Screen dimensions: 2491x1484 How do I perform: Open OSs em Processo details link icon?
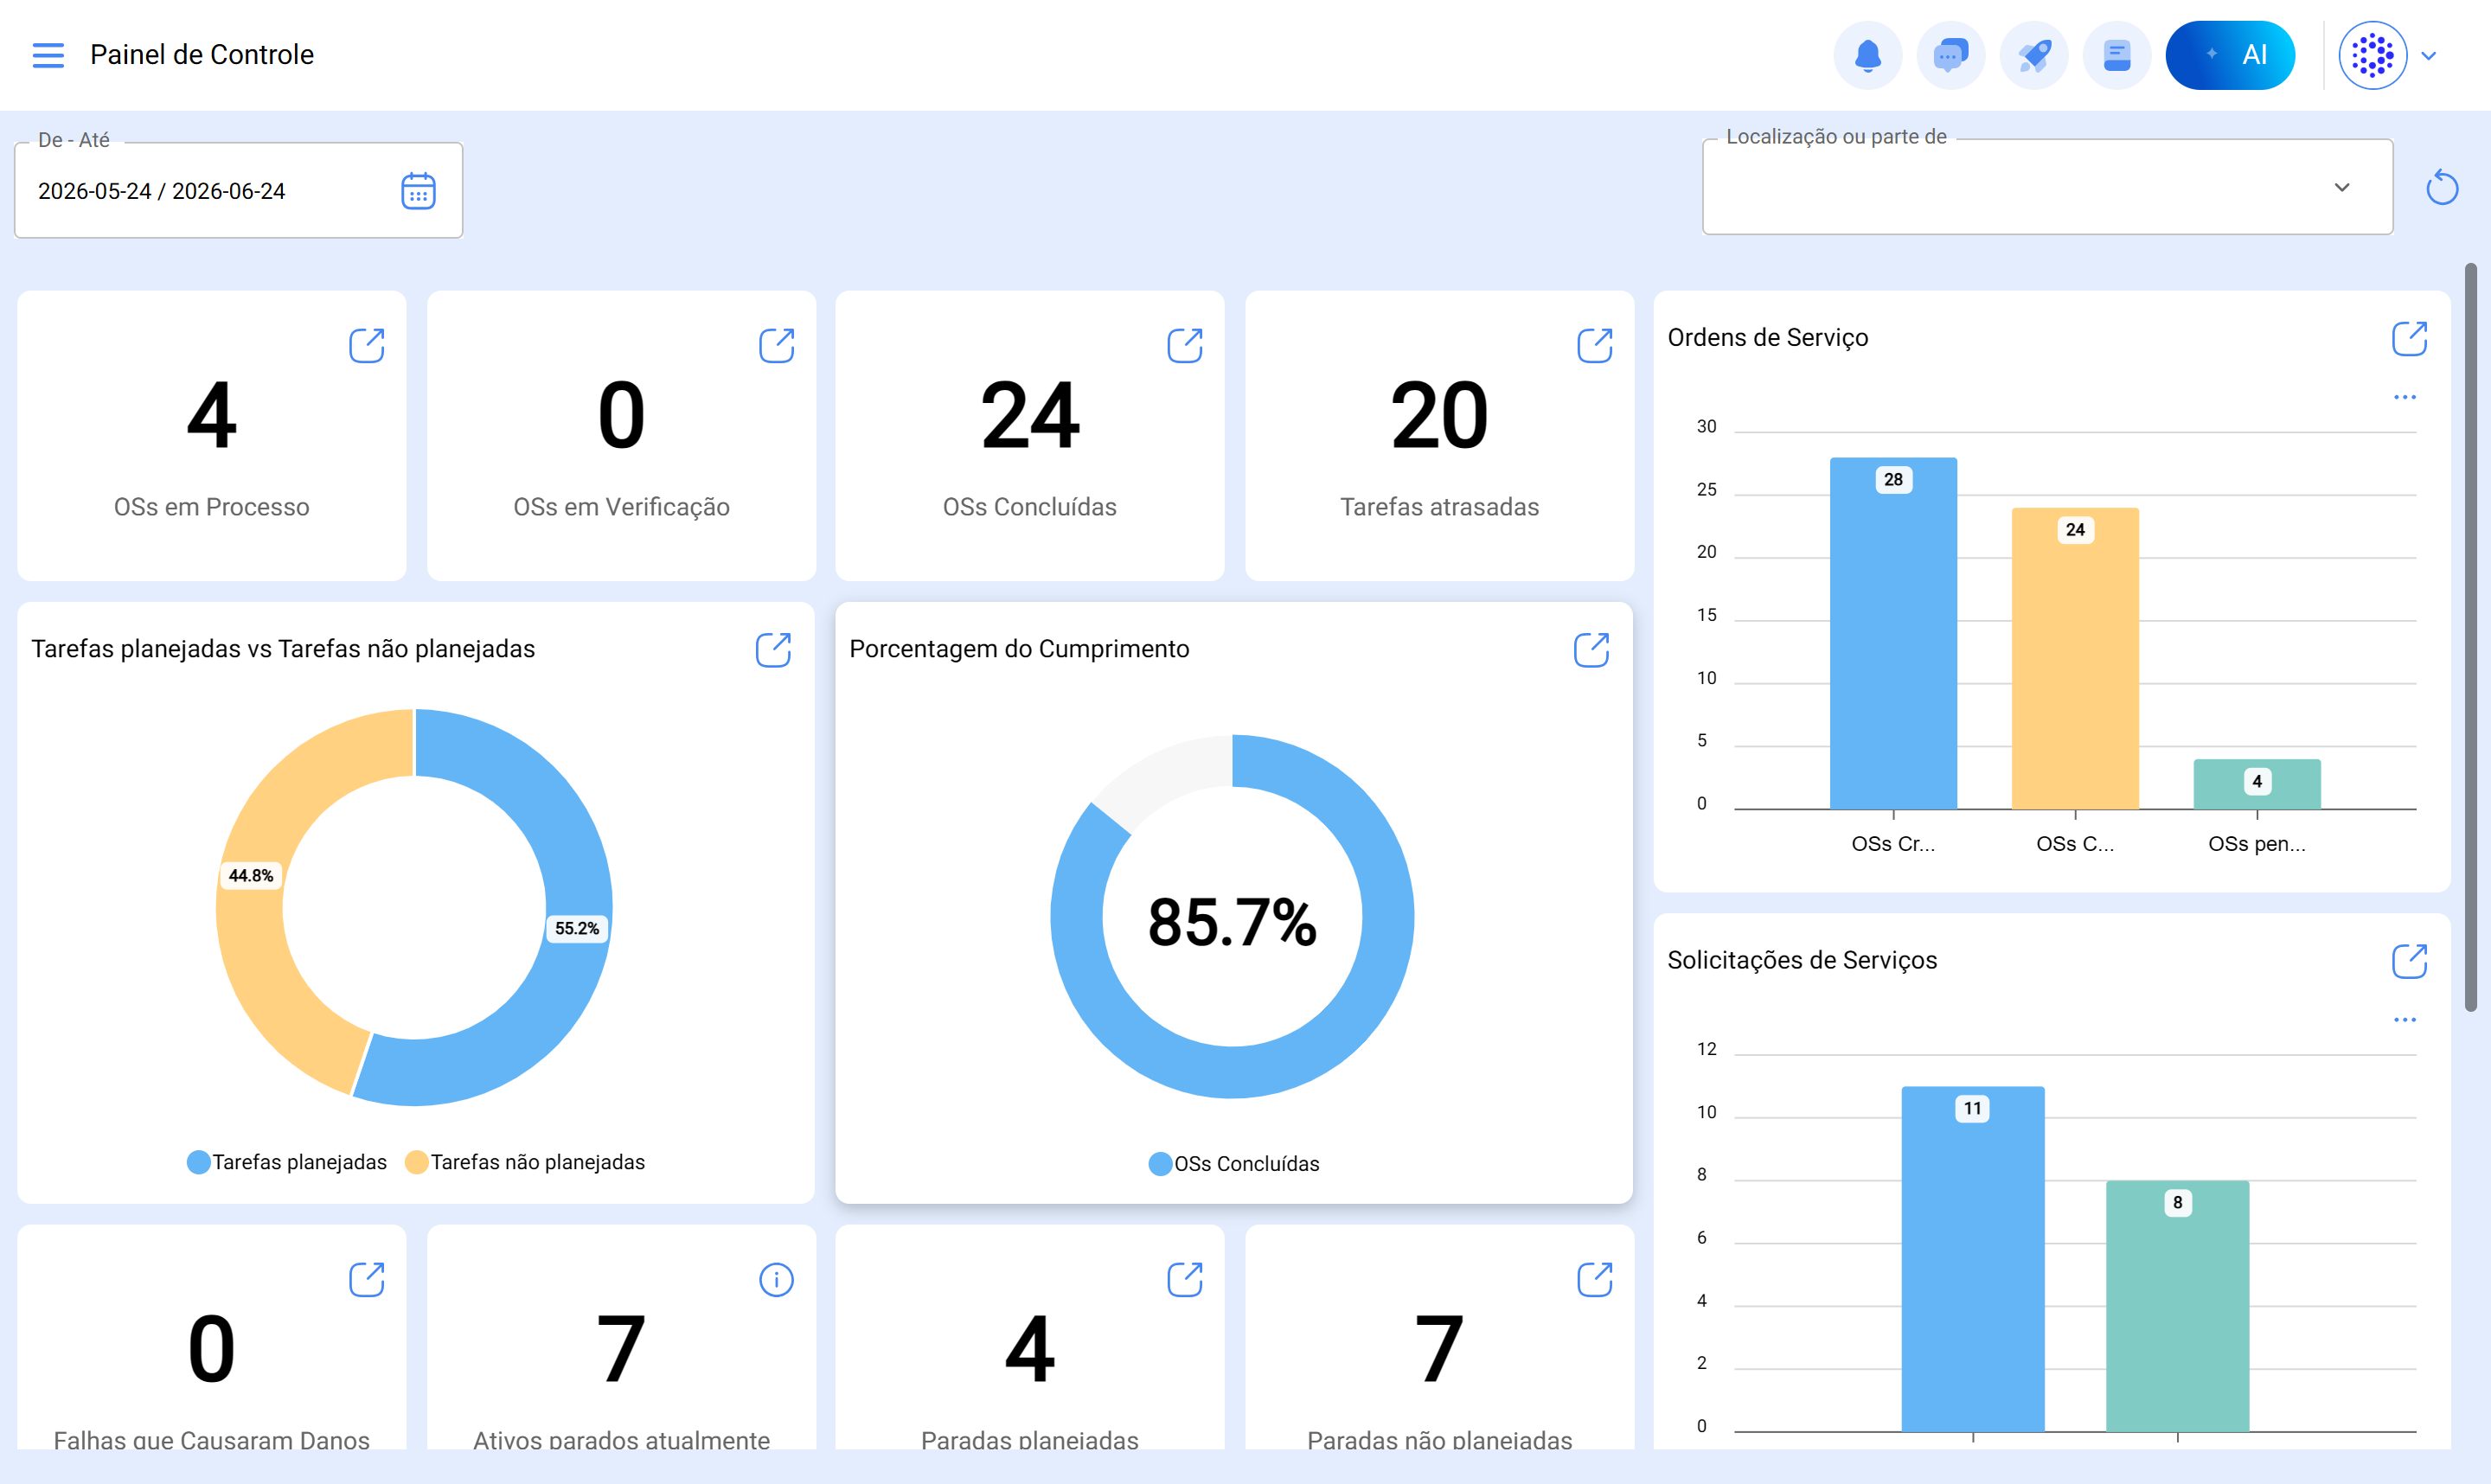366,345
